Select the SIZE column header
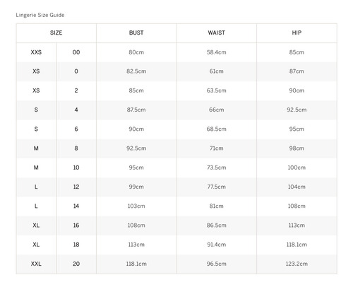Screen dimensions: 353x287 tap(56, 33)
